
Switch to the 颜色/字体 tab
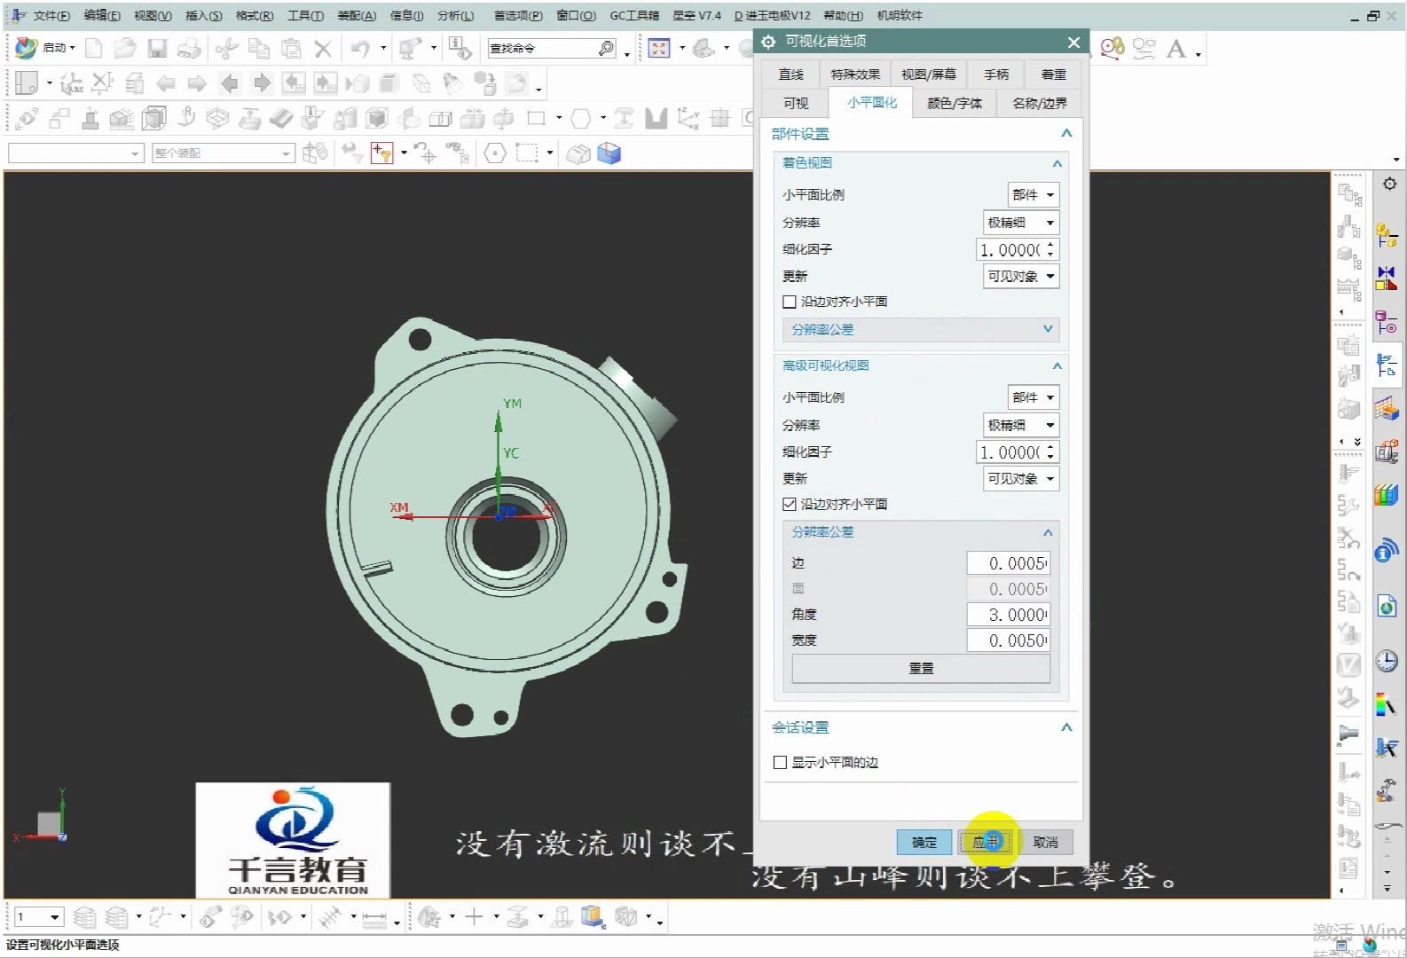955,103
